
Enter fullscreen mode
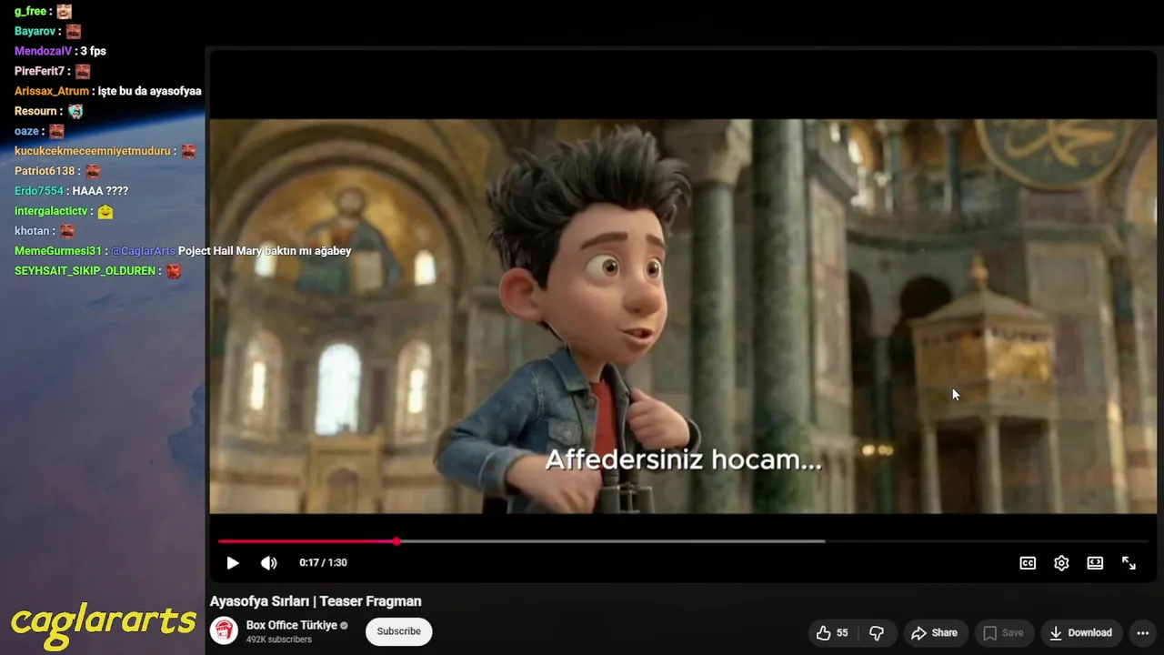point(1129,563)
